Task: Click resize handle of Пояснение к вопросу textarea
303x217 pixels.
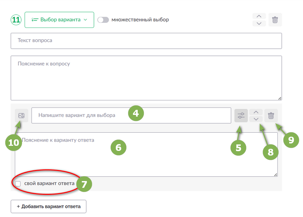Action: point(280,98)
